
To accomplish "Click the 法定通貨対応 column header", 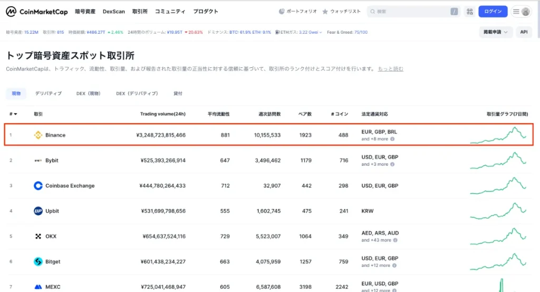I will click(375, 114).
